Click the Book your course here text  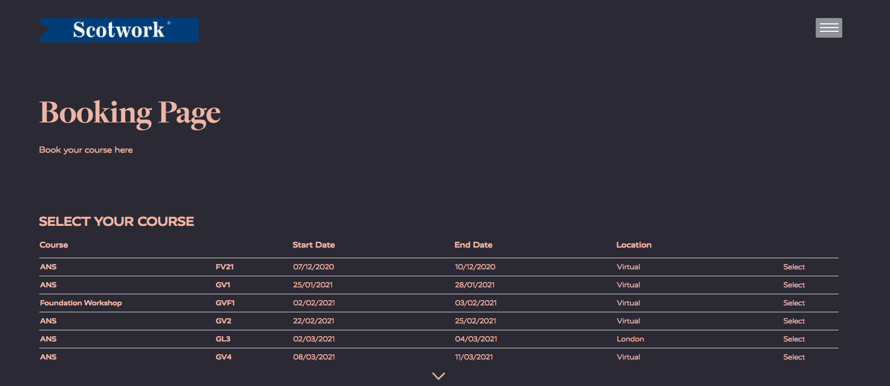click(x=86, y=150)
